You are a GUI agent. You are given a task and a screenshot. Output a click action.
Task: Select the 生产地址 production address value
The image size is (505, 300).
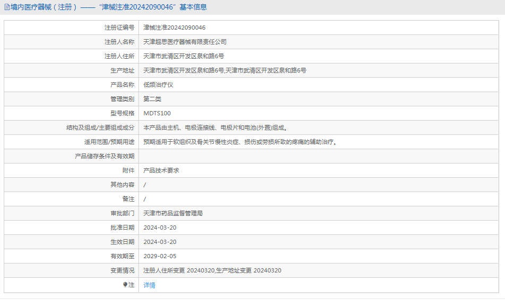coord(225,70)
